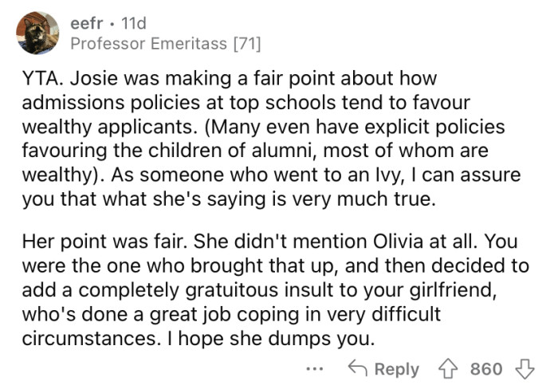
Task: Downvote the eefr comment
Action: tap(524, 368)
